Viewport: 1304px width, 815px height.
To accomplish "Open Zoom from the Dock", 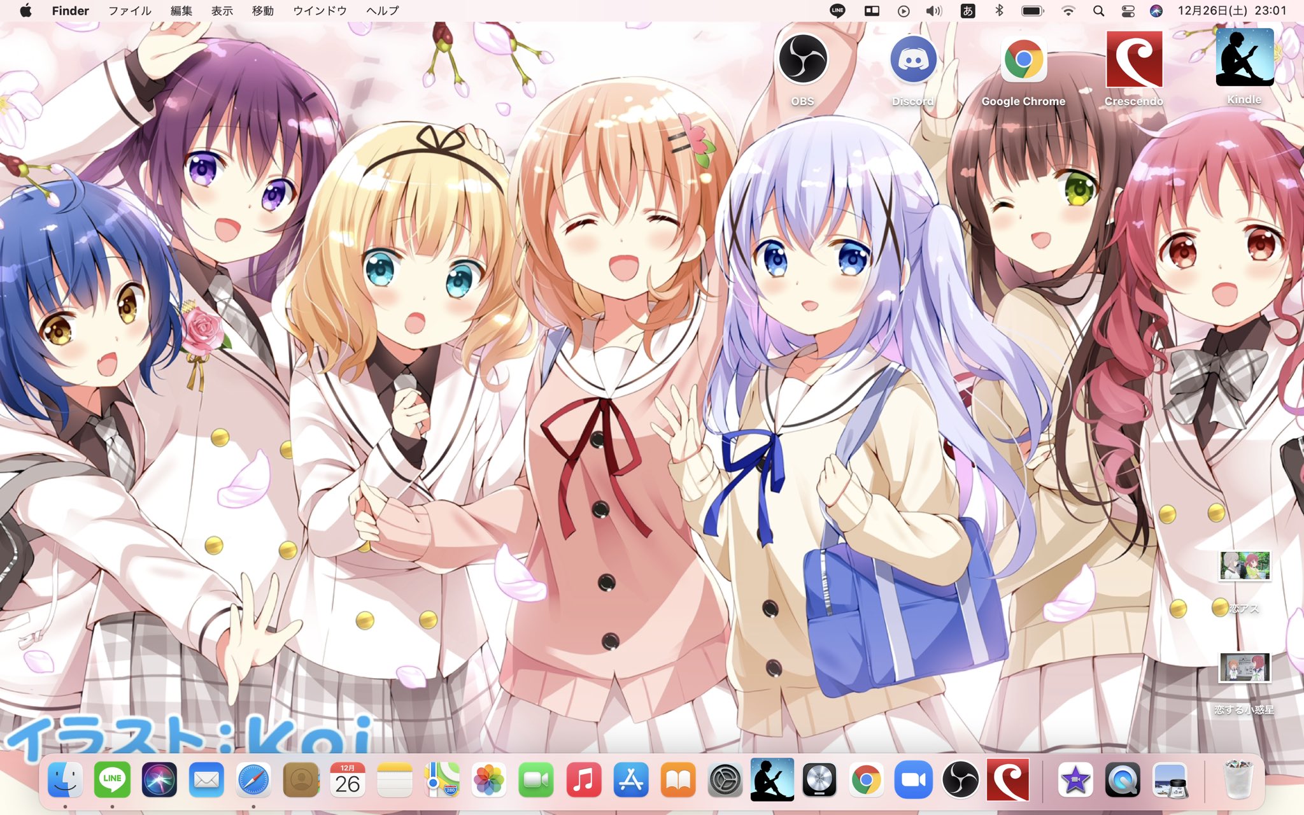I will [x=913, y=779].
